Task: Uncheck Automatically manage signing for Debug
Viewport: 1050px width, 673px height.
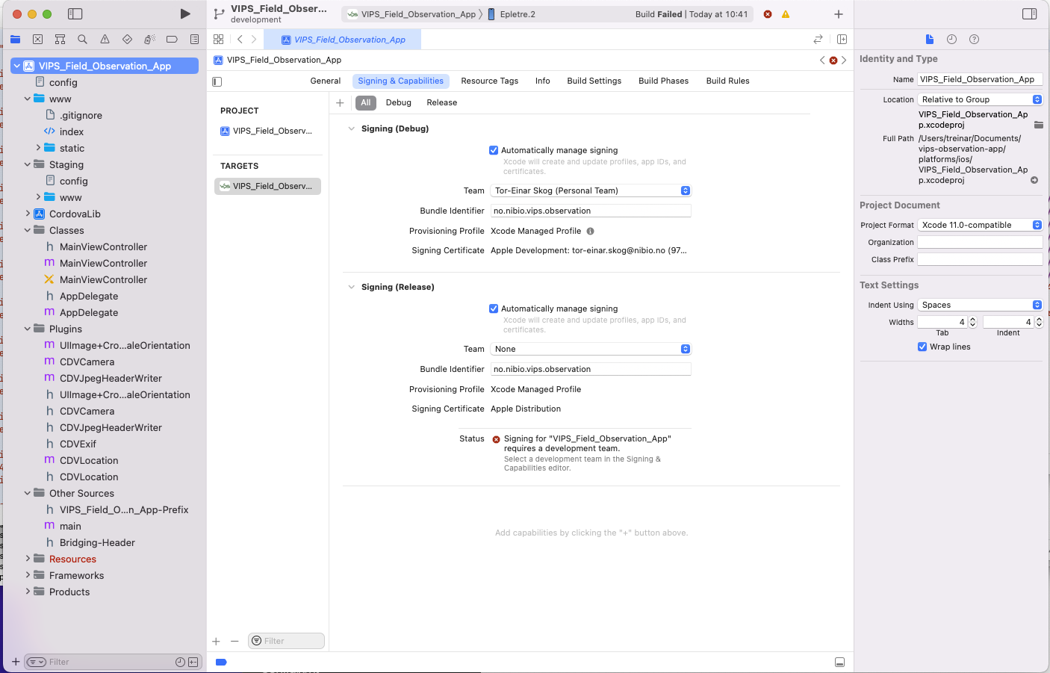Action: click(x=494, y=150)
